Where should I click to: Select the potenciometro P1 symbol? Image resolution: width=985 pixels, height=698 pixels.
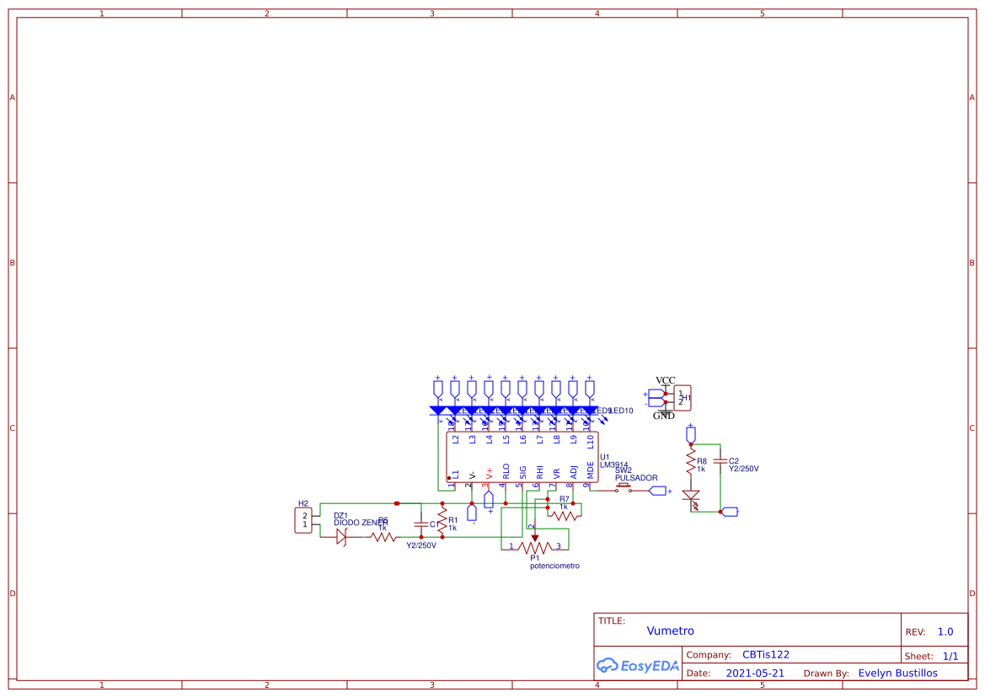[x=535, y=546]
